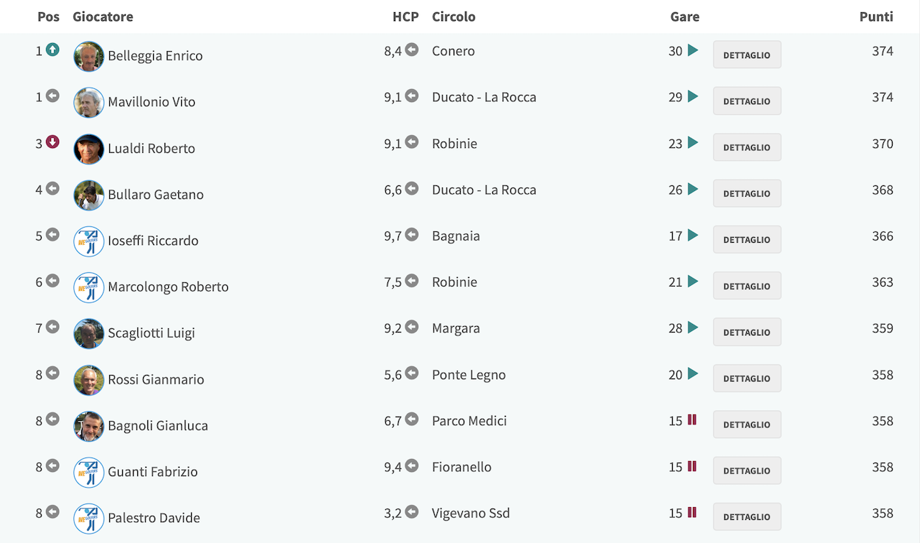The width and height of the screenshot is (920, 543).
Task: Click the grey HCP arrow next to 8,4
Action: tap(412, 50)
